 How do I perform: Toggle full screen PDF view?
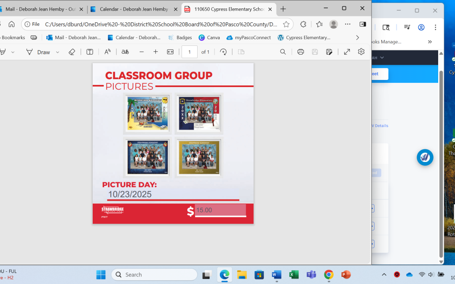point(347,52)
